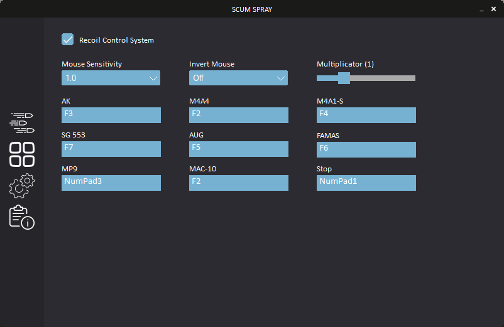
Task: Click the Mouse Sensitivity label
Action: [x=92, y=64]
